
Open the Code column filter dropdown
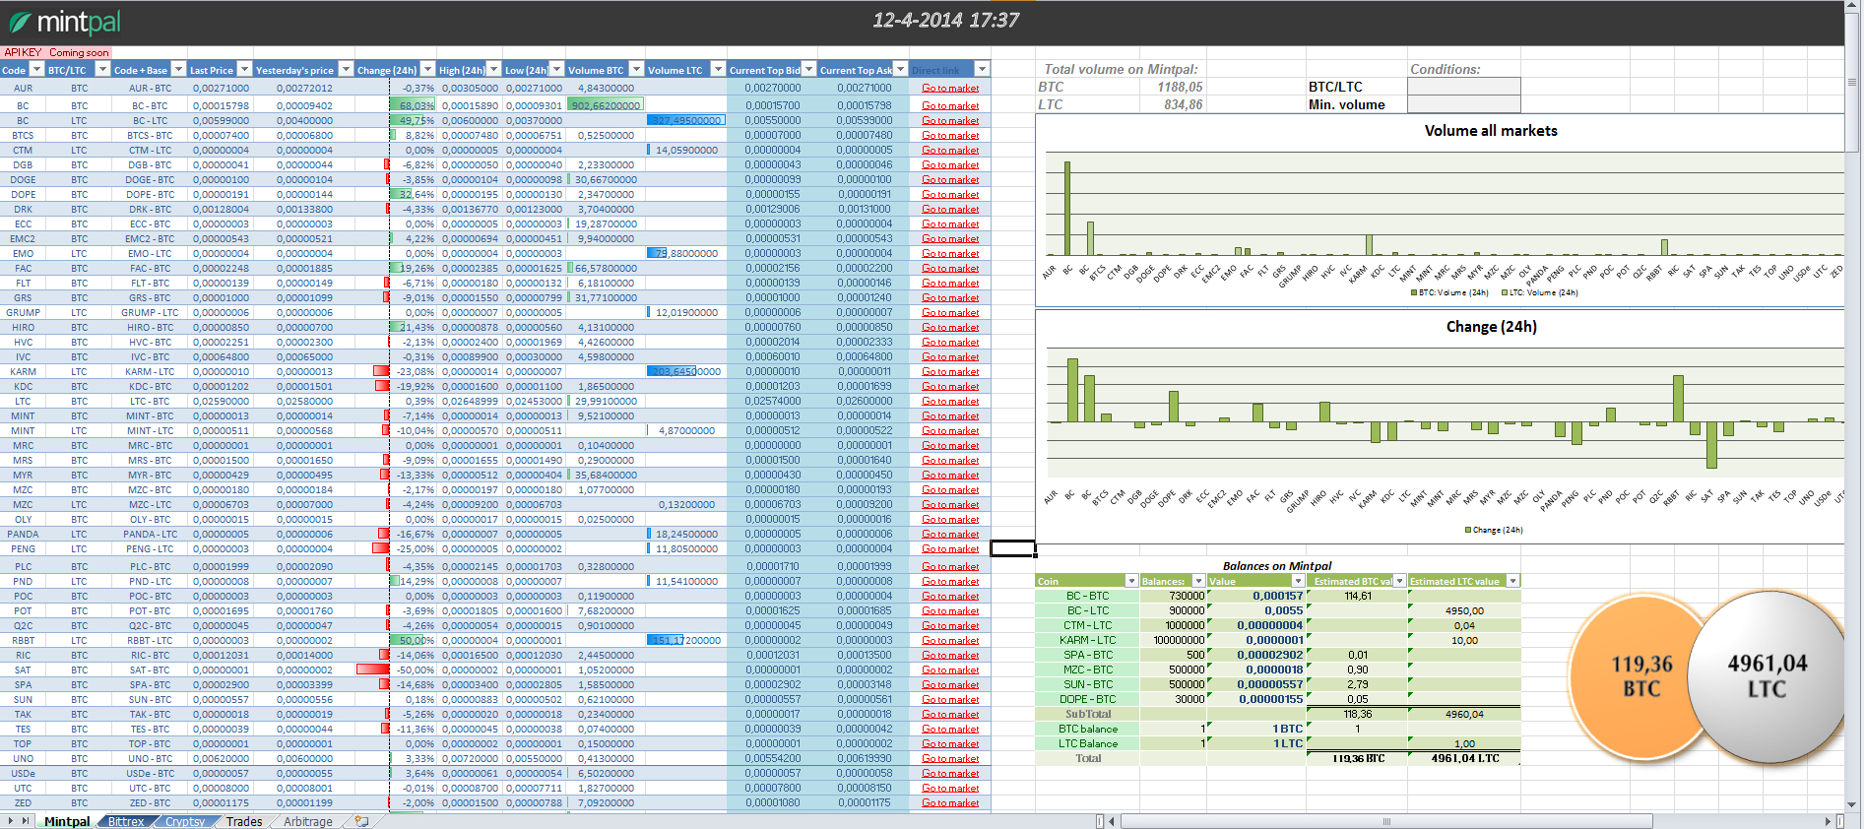tap(36, 70)
